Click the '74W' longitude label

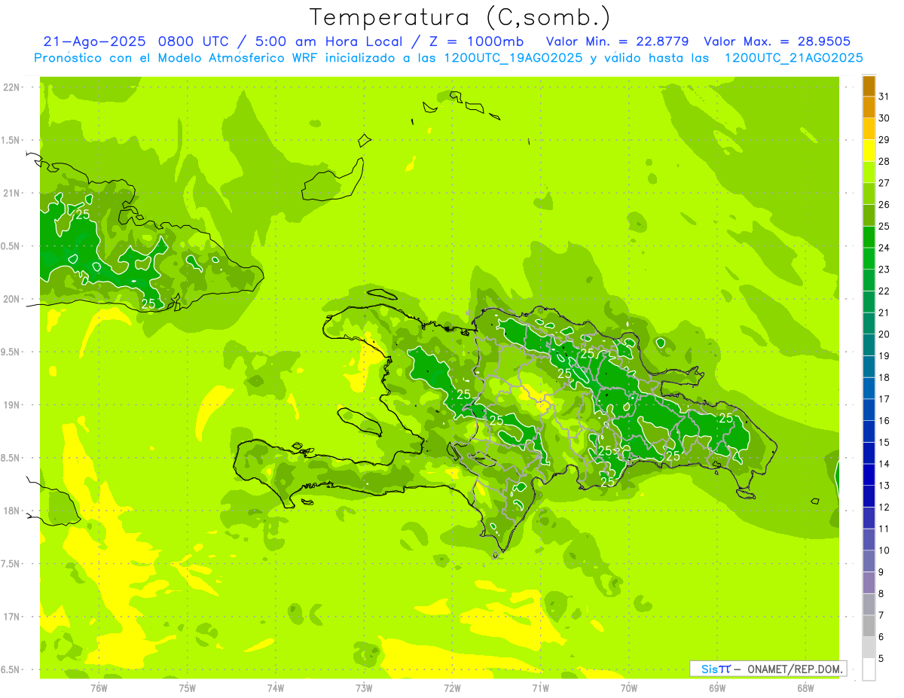(276, 688)
